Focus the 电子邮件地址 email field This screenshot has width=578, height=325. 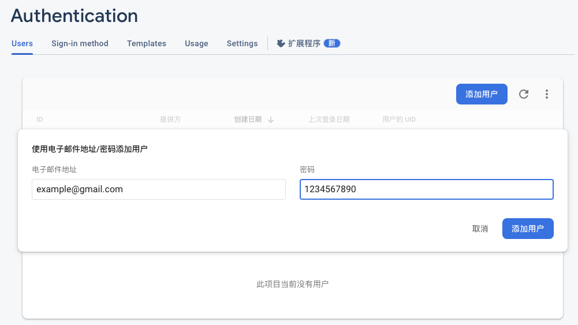click(159, 189)
